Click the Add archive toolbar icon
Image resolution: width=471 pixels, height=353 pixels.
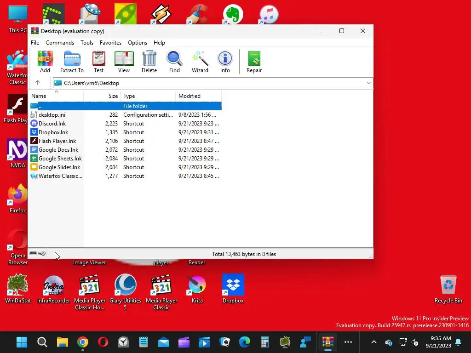pos(45,62)
